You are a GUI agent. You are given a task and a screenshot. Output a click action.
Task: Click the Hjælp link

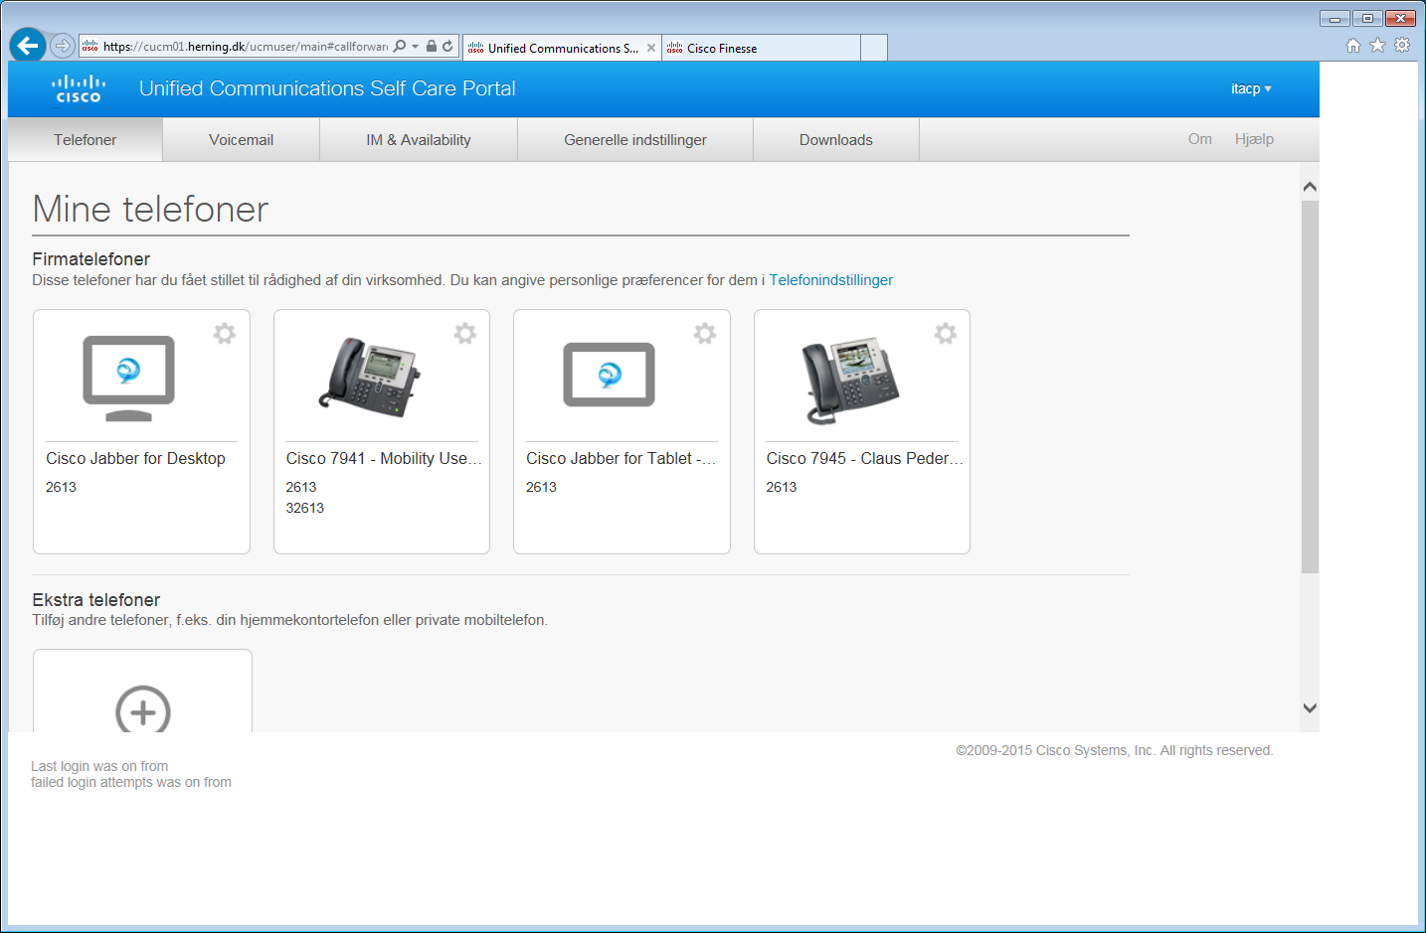coord(1254,139)
